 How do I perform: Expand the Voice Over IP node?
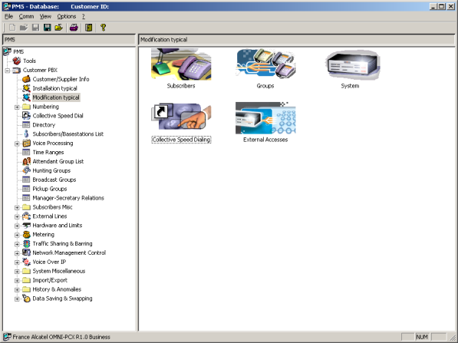[x=17, y=262]
